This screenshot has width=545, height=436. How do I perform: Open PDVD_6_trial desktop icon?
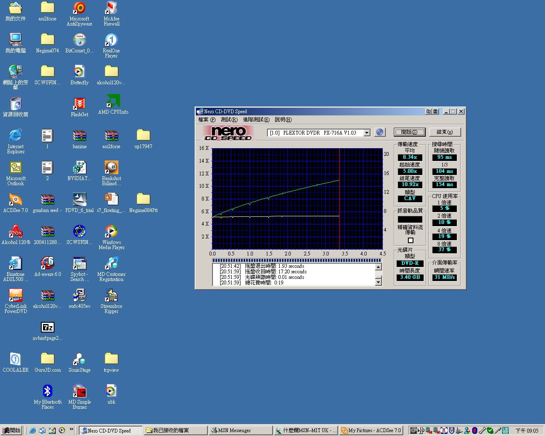(79, 203)
